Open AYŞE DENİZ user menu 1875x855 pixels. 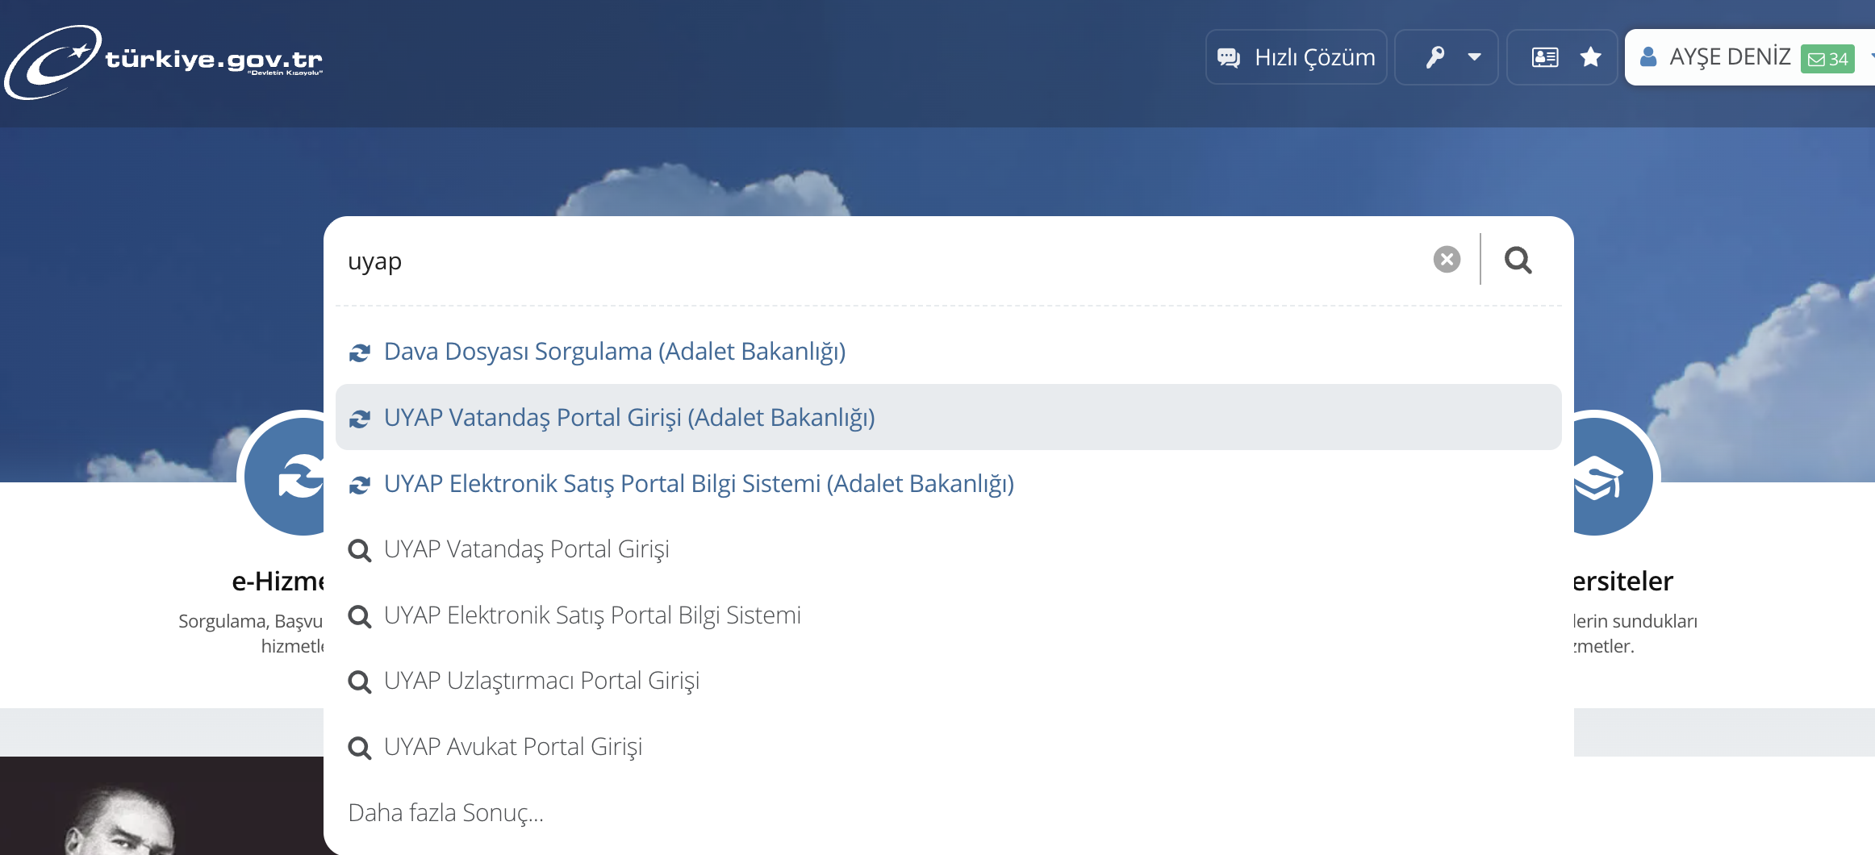1717,57
